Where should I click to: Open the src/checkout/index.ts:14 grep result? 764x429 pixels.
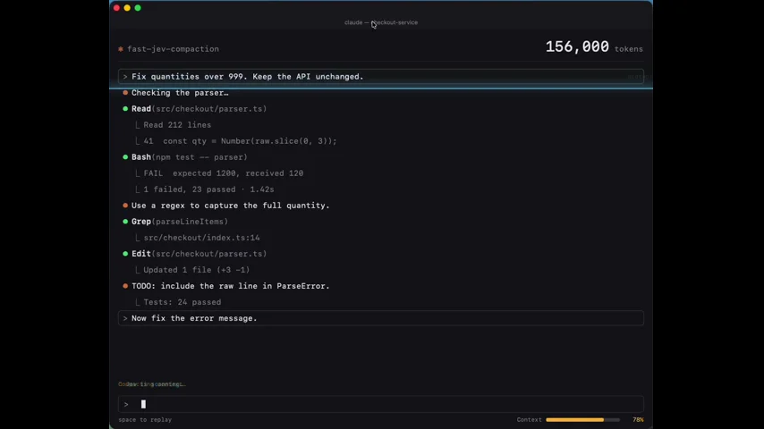click(x=201, y=238)
